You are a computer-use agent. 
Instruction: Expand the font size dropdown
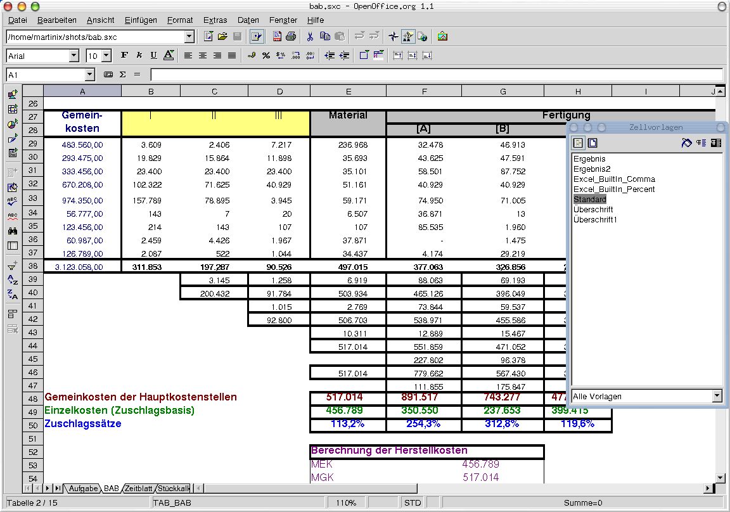(106, 56)
